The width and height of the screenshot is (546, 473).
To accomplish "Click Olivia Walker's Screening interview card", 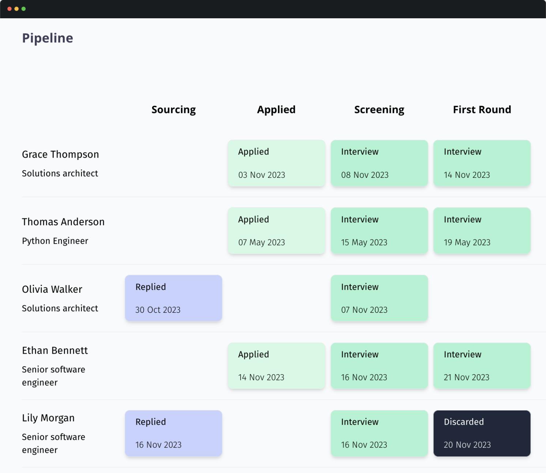I will 379,298.
